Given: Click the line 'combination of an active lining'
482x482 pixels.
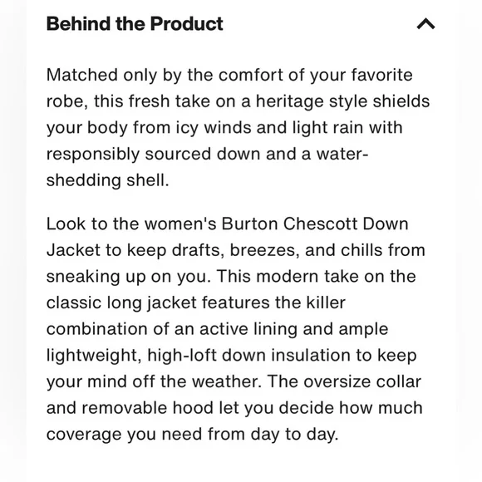Looking at the screenshot, I should coord(218,329).
